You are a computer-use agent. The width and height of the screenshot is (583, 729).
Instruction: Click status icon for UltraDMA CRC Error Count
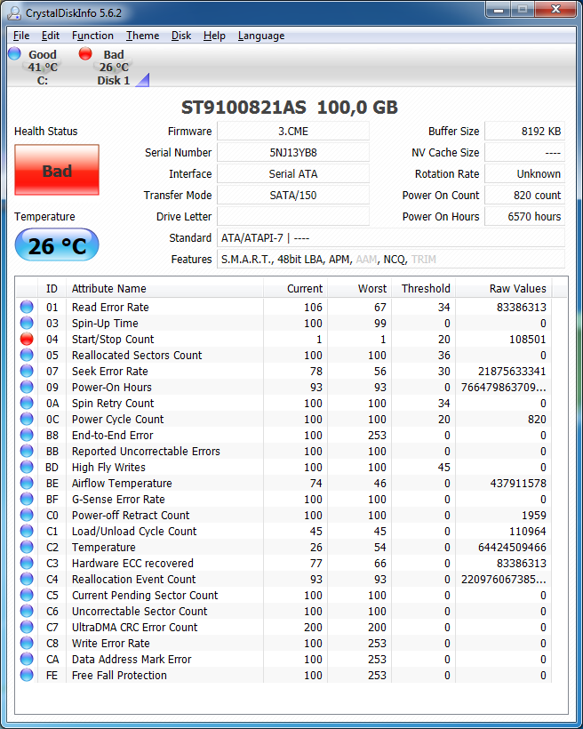point(27,627)
